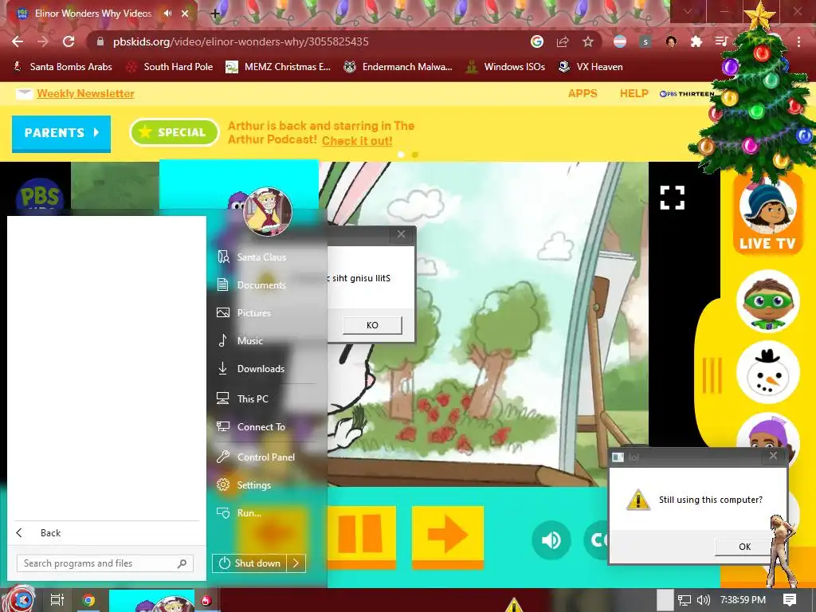Click the bookmark star in the address bar
This screenshot has height=612, width=816.
pos(587,41)
